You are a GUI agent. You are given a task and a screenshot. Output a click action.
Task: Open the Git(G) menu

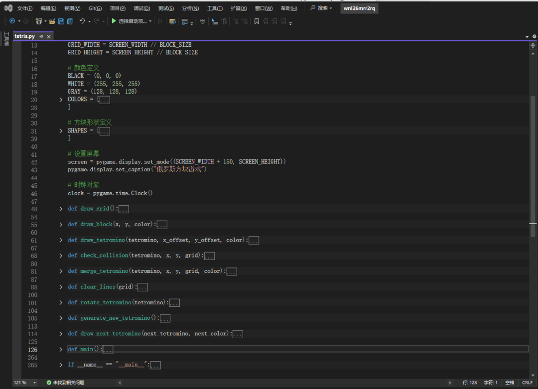pyautogui.click(x=95, y=8)
